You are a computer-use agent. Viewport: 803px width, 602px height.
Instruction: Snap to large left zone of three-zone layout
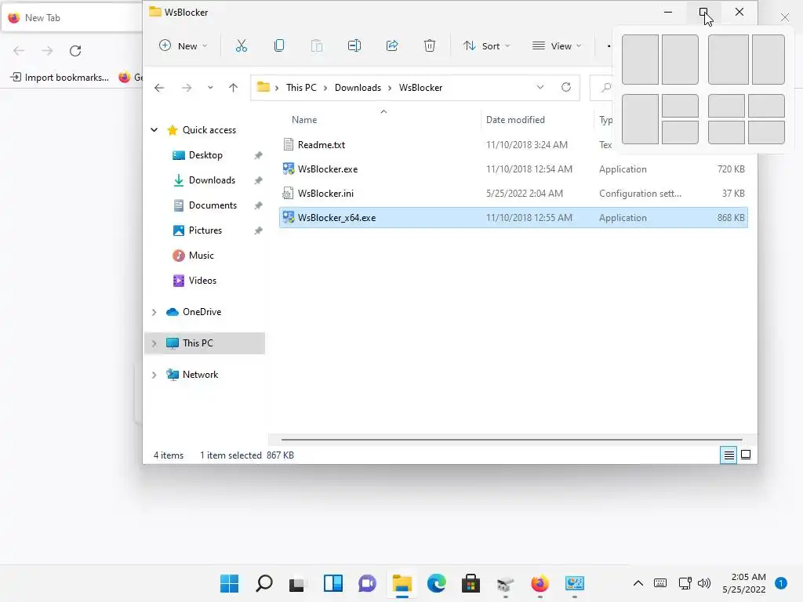click(640, 119)
